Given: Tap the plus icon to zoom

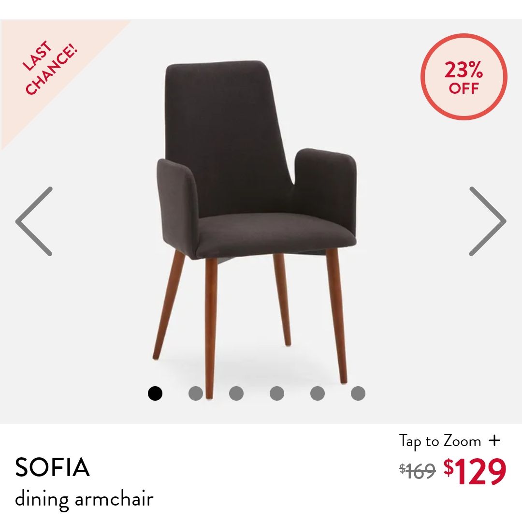Looking at the screenshot, I should pos(495,441).
